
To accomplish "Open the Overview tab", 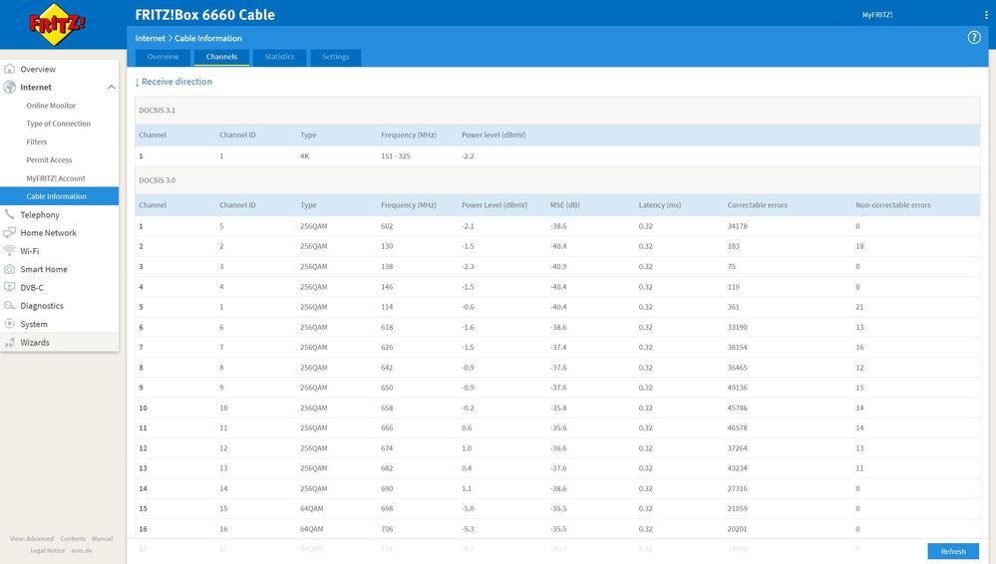I will [163, 57].
